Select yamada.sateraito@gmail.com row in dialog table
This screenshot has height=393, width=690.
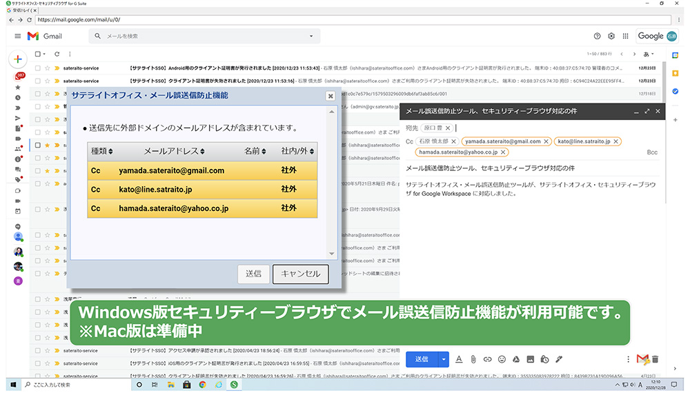point(202,170)
